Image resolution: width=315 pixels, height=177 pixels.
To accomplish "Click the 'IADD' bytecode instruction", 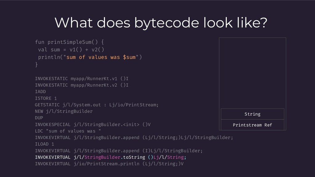I will (x=40, y=92).
